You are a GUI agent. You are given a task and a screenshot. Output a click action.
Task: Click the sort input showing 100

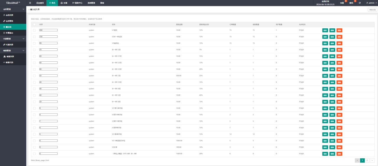[x=48, y=37]
